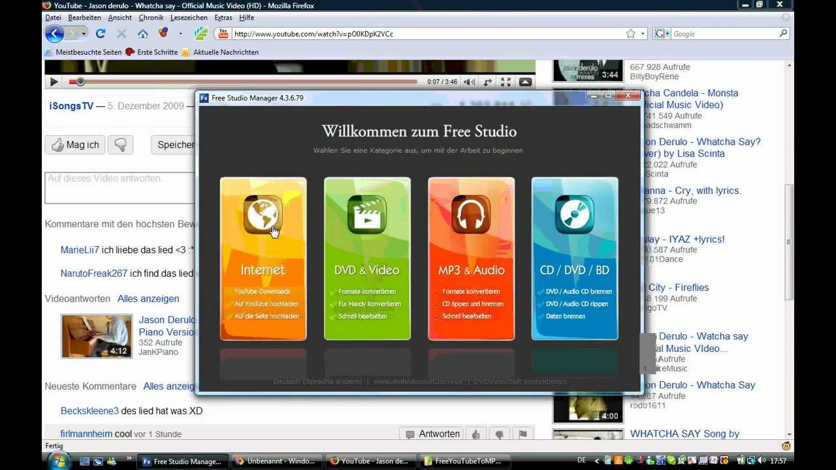Screen dimensions: 836x470
Task: Click thumbs-up beside Antworten for firlmannheim
Action: pyautogui.click(x=476, y=434)
